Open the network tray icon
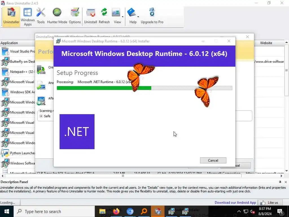 [246, 211]
